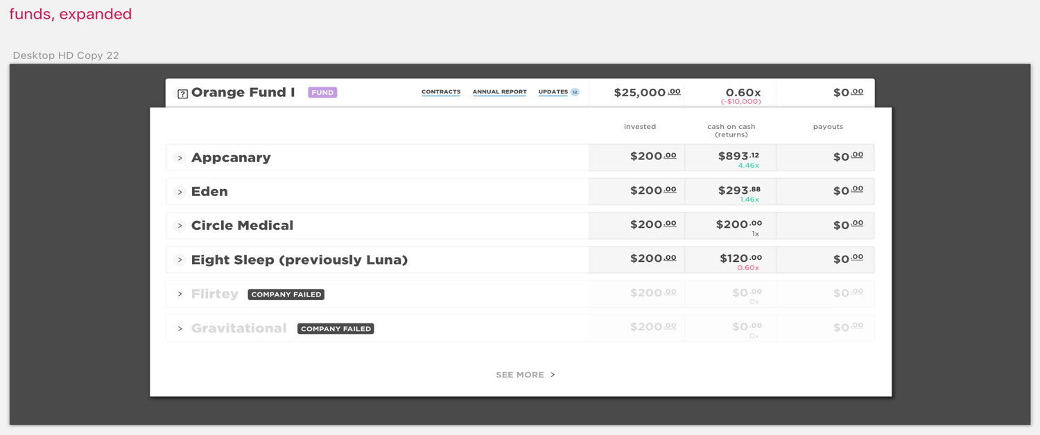
Task: Select the Circle Medical company name
Action: (x=242, y=225)
